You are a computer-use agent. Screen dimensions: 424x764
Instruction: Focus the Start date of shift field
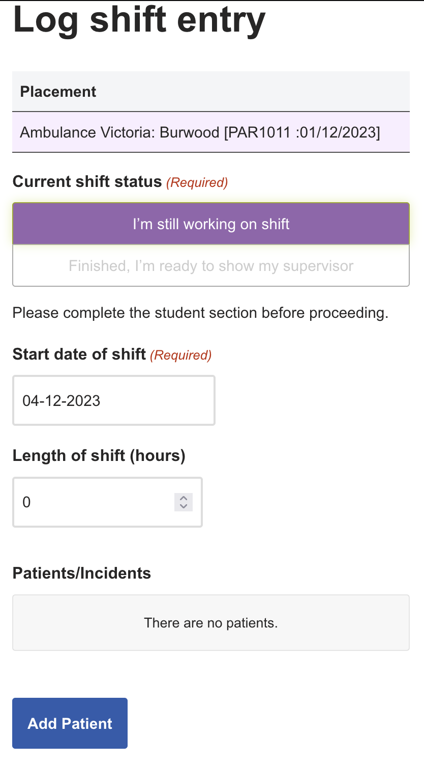[113, 401]
